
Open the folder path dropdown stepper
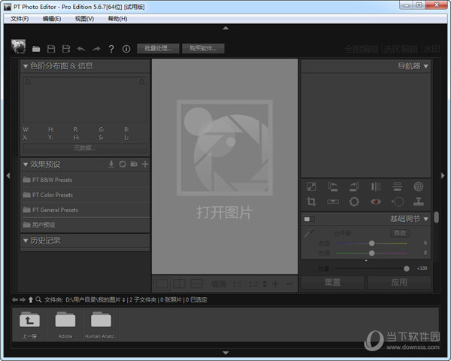[124, 300]
